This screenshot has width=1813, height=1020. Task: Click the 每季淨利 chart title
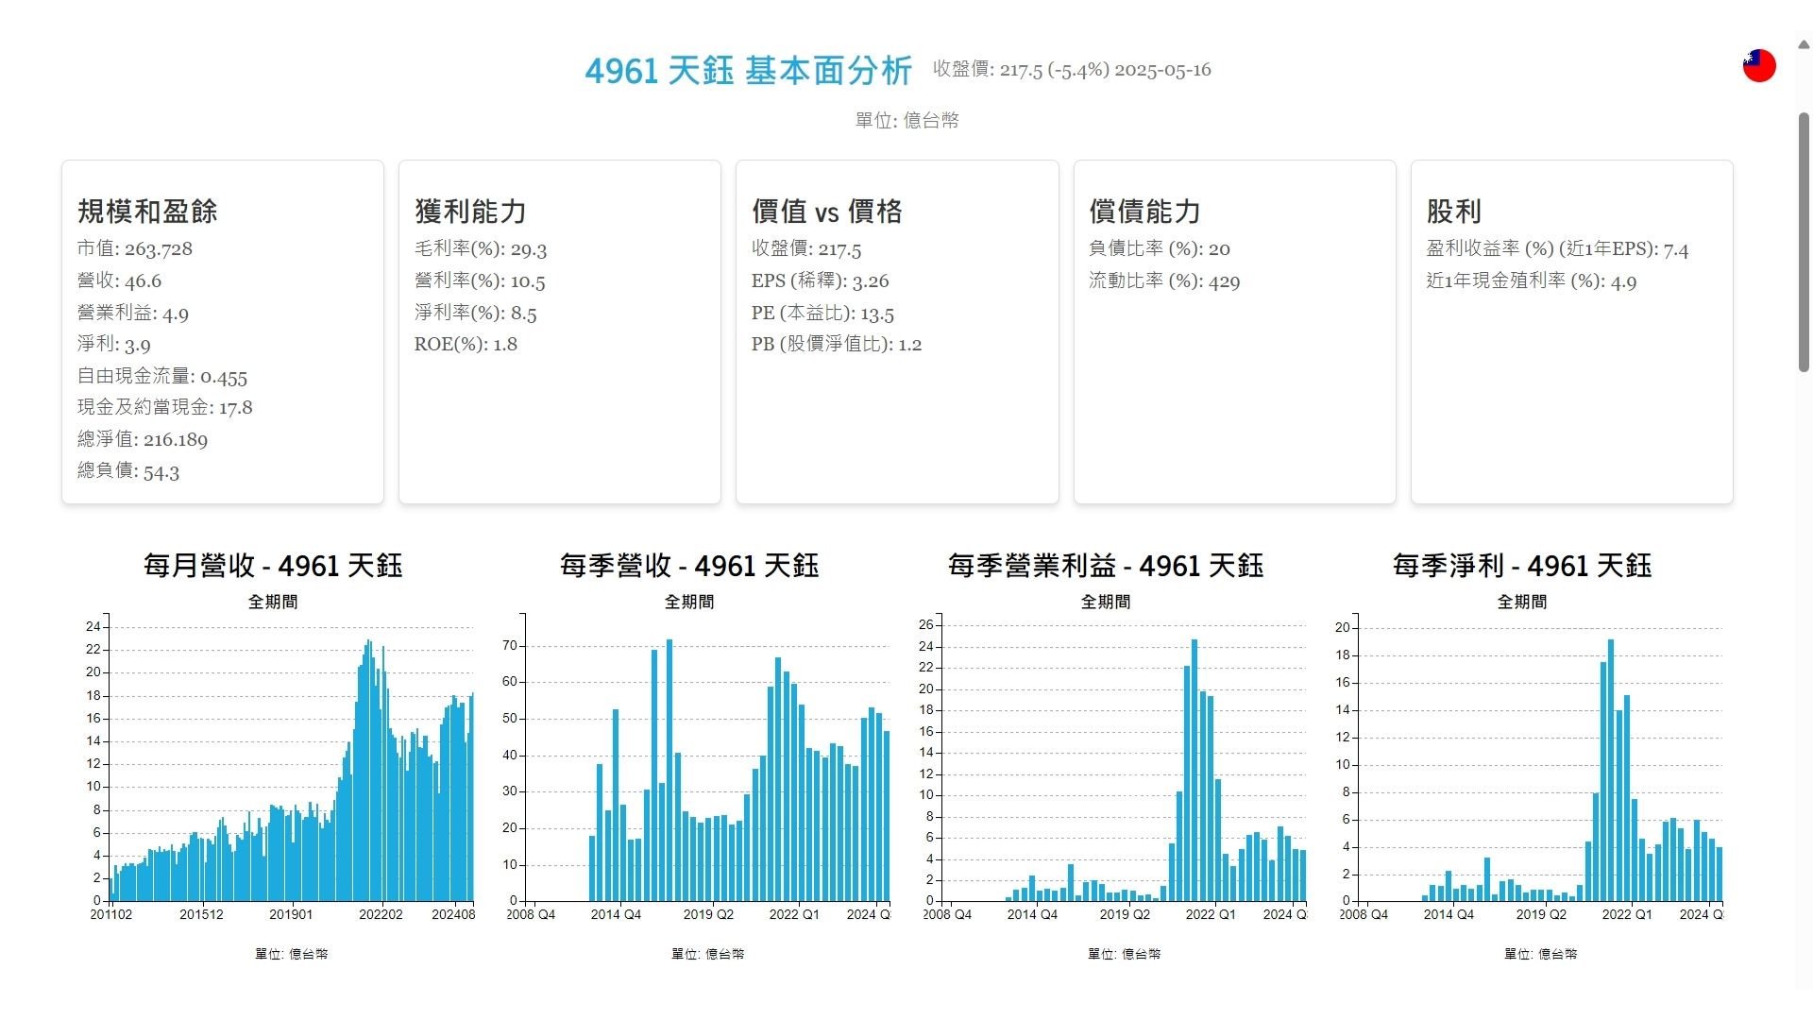(x=1522, y=566)
